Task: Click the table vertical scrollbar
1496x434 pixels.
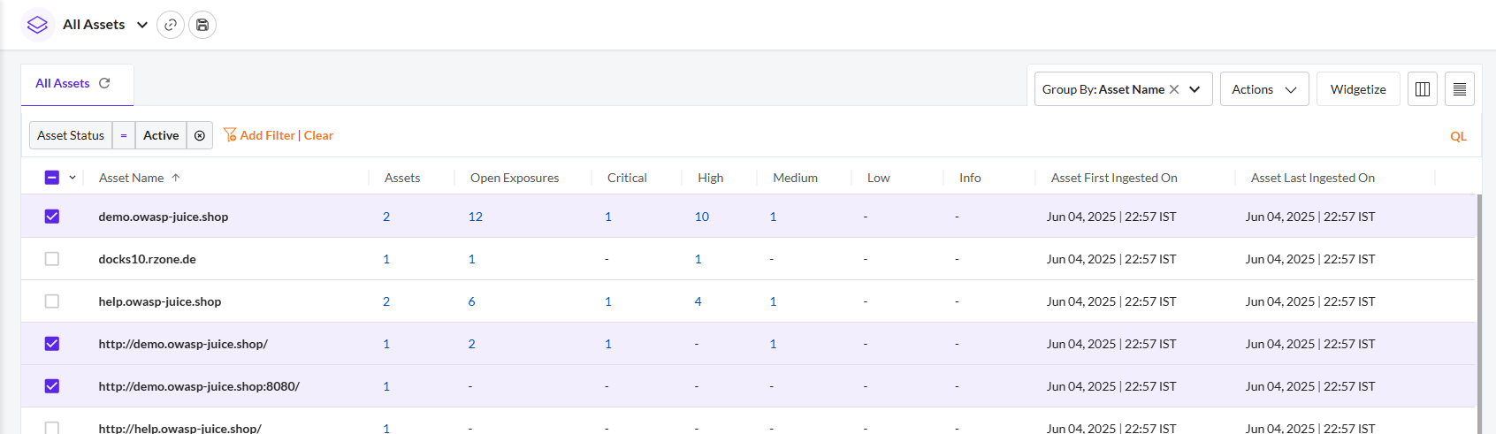Action: 1479,314
